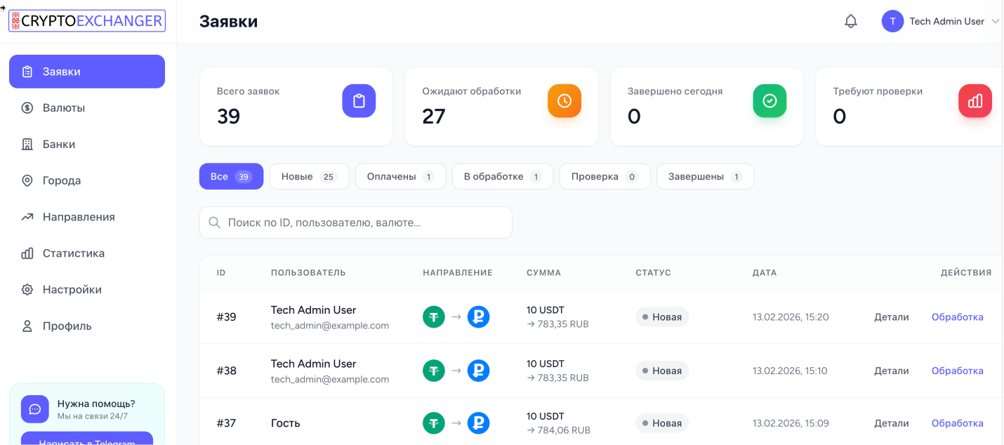
Task: Focus the search field for requests
Action: pos(356,222)
